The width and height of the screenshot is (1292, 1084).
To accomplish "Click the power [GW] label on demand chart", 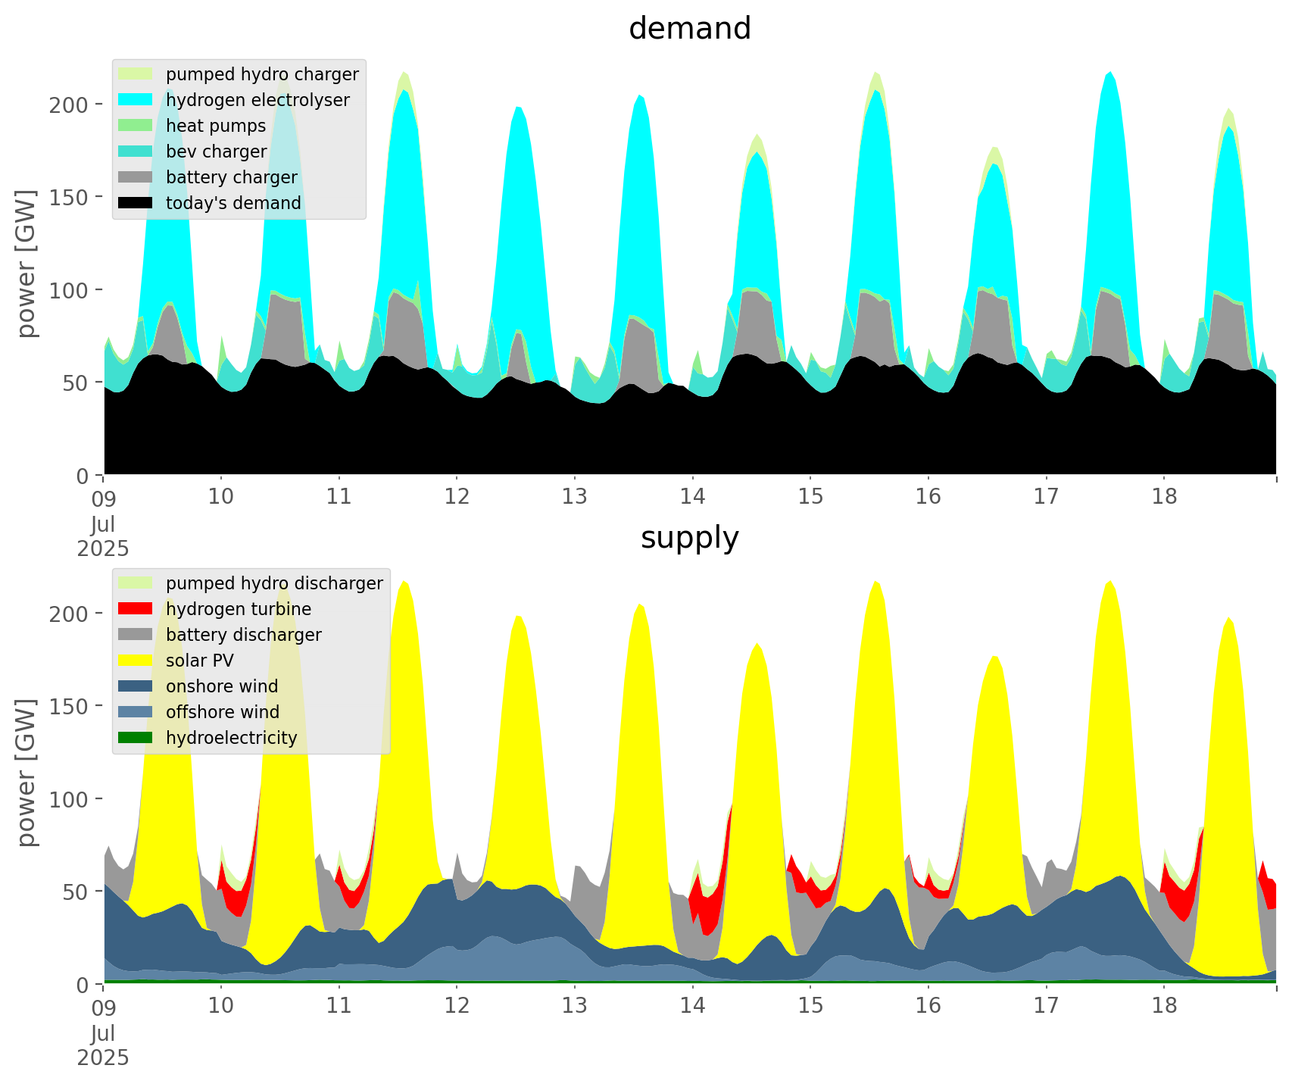I will [27, 264].
